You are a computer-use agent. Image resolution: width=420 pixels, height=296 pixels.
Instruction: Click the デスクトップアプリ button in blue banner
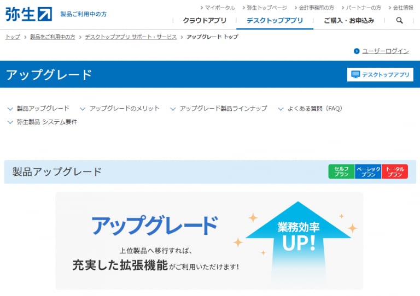[380, 74]
